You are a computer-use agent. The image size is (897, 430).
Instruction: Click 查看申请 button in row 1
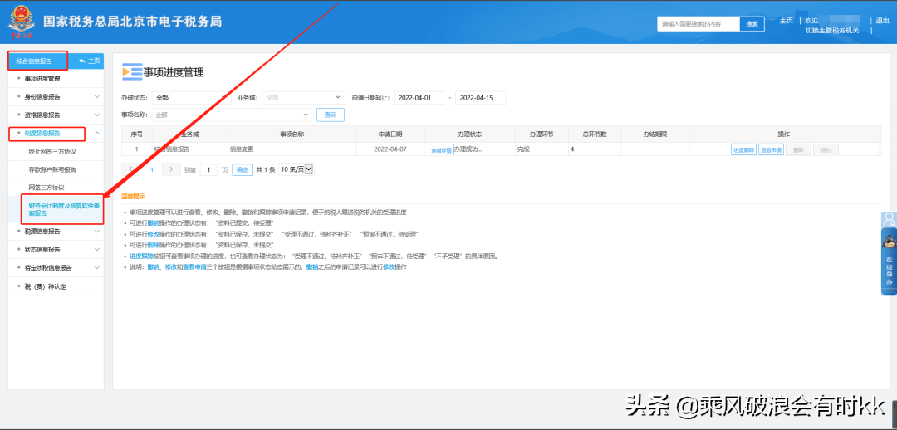point(771,149)
